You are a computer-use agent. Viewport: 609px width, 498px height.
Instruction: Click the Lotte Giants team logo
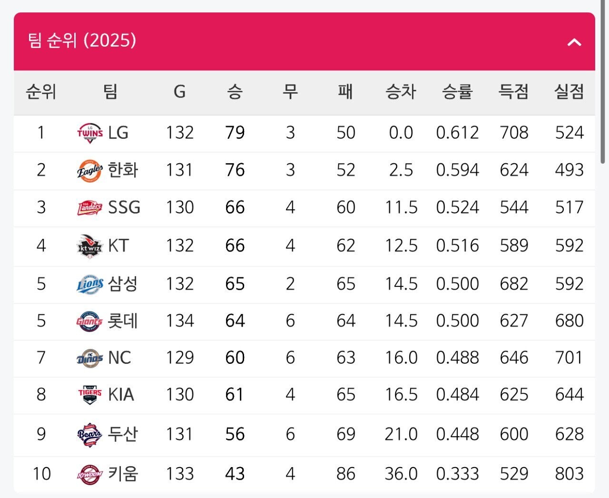tap(90, 321)
